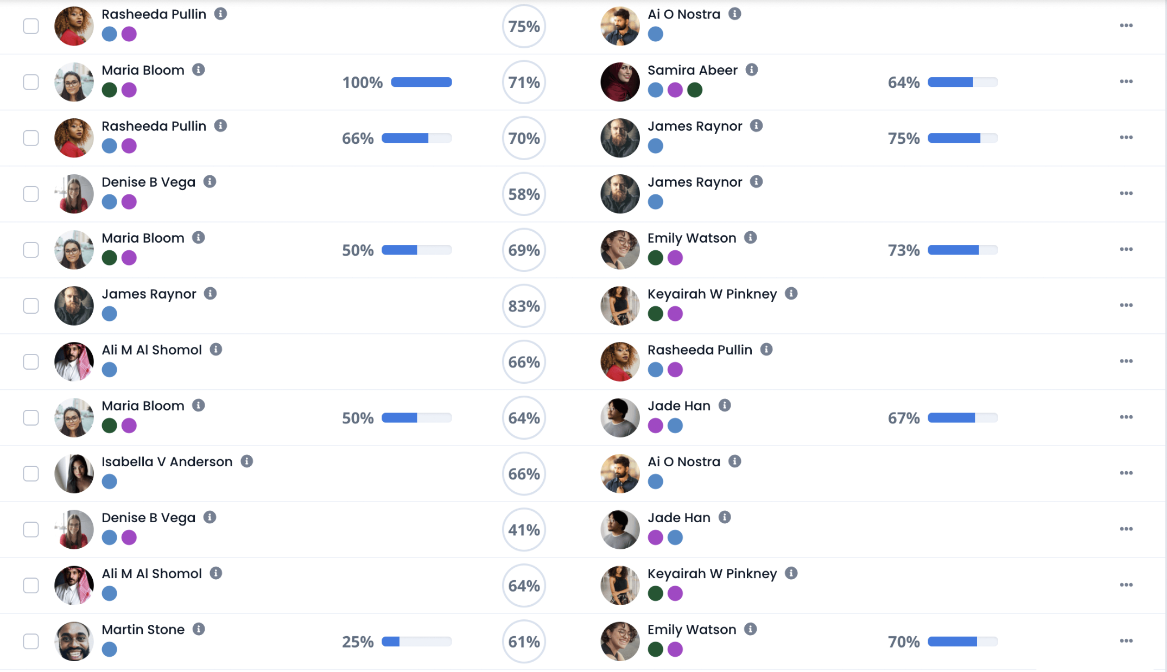This screenshot has width=1167, height=672.
Task: Click the info icon beside Samira Abeer
Action: coord(752,69)
